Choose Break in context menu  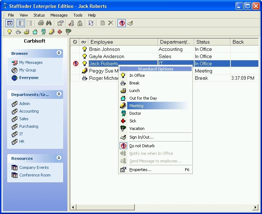pos(155,83)
